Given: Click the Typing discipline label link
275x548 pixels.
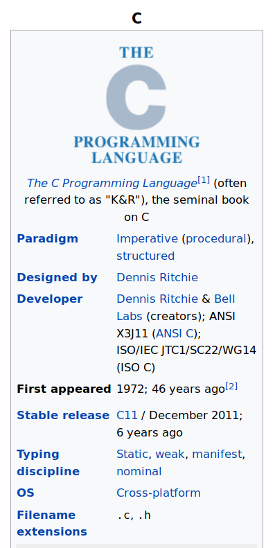Looking at the screenshot, I should (x=48, y=463).
